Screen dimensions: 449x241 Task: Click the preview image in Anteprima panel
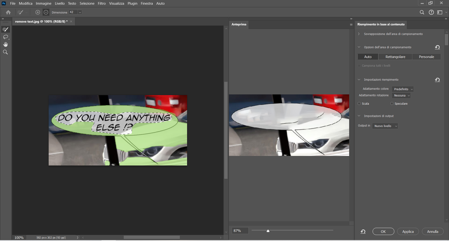[x=289, y=125]
